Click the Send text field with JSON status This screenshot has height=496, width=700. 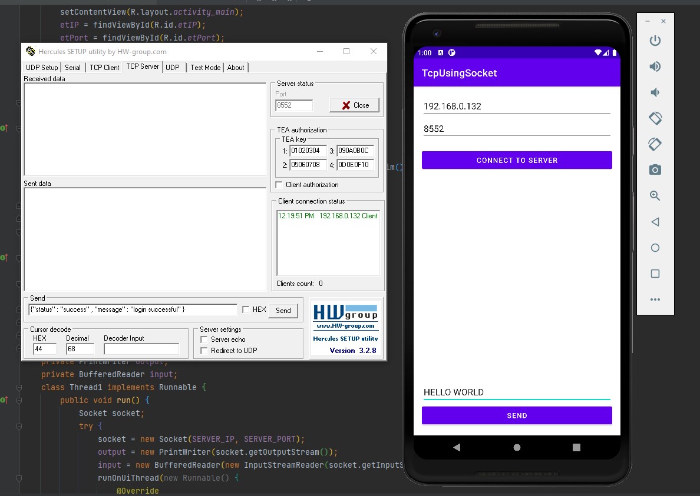[x=133, y=309]
